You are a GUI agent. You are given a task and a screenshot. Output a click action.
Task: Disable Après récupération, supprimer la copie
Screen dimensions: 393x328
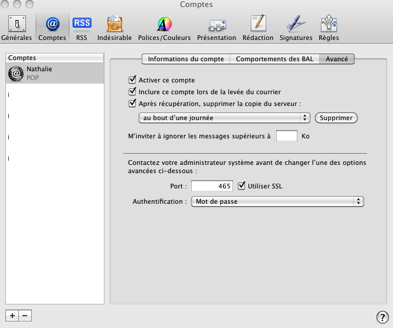tap(132, 104)
